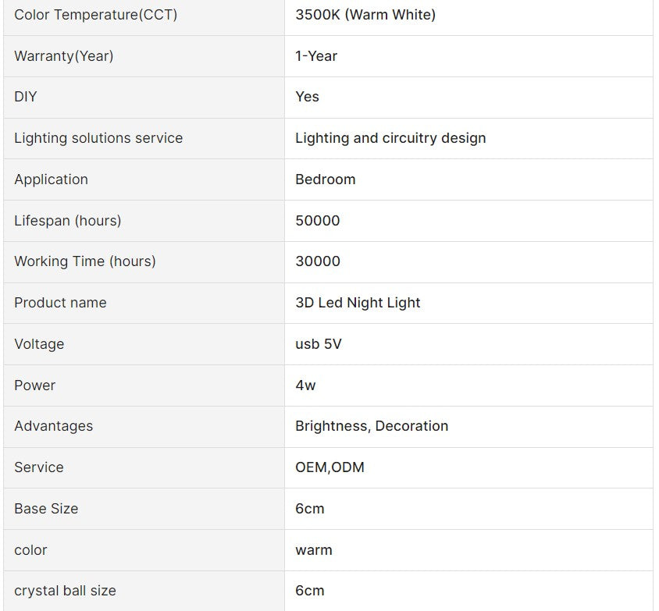Click the "Bedroom" application value
Screen dimensions: 659x611
[x=325, y=179]
